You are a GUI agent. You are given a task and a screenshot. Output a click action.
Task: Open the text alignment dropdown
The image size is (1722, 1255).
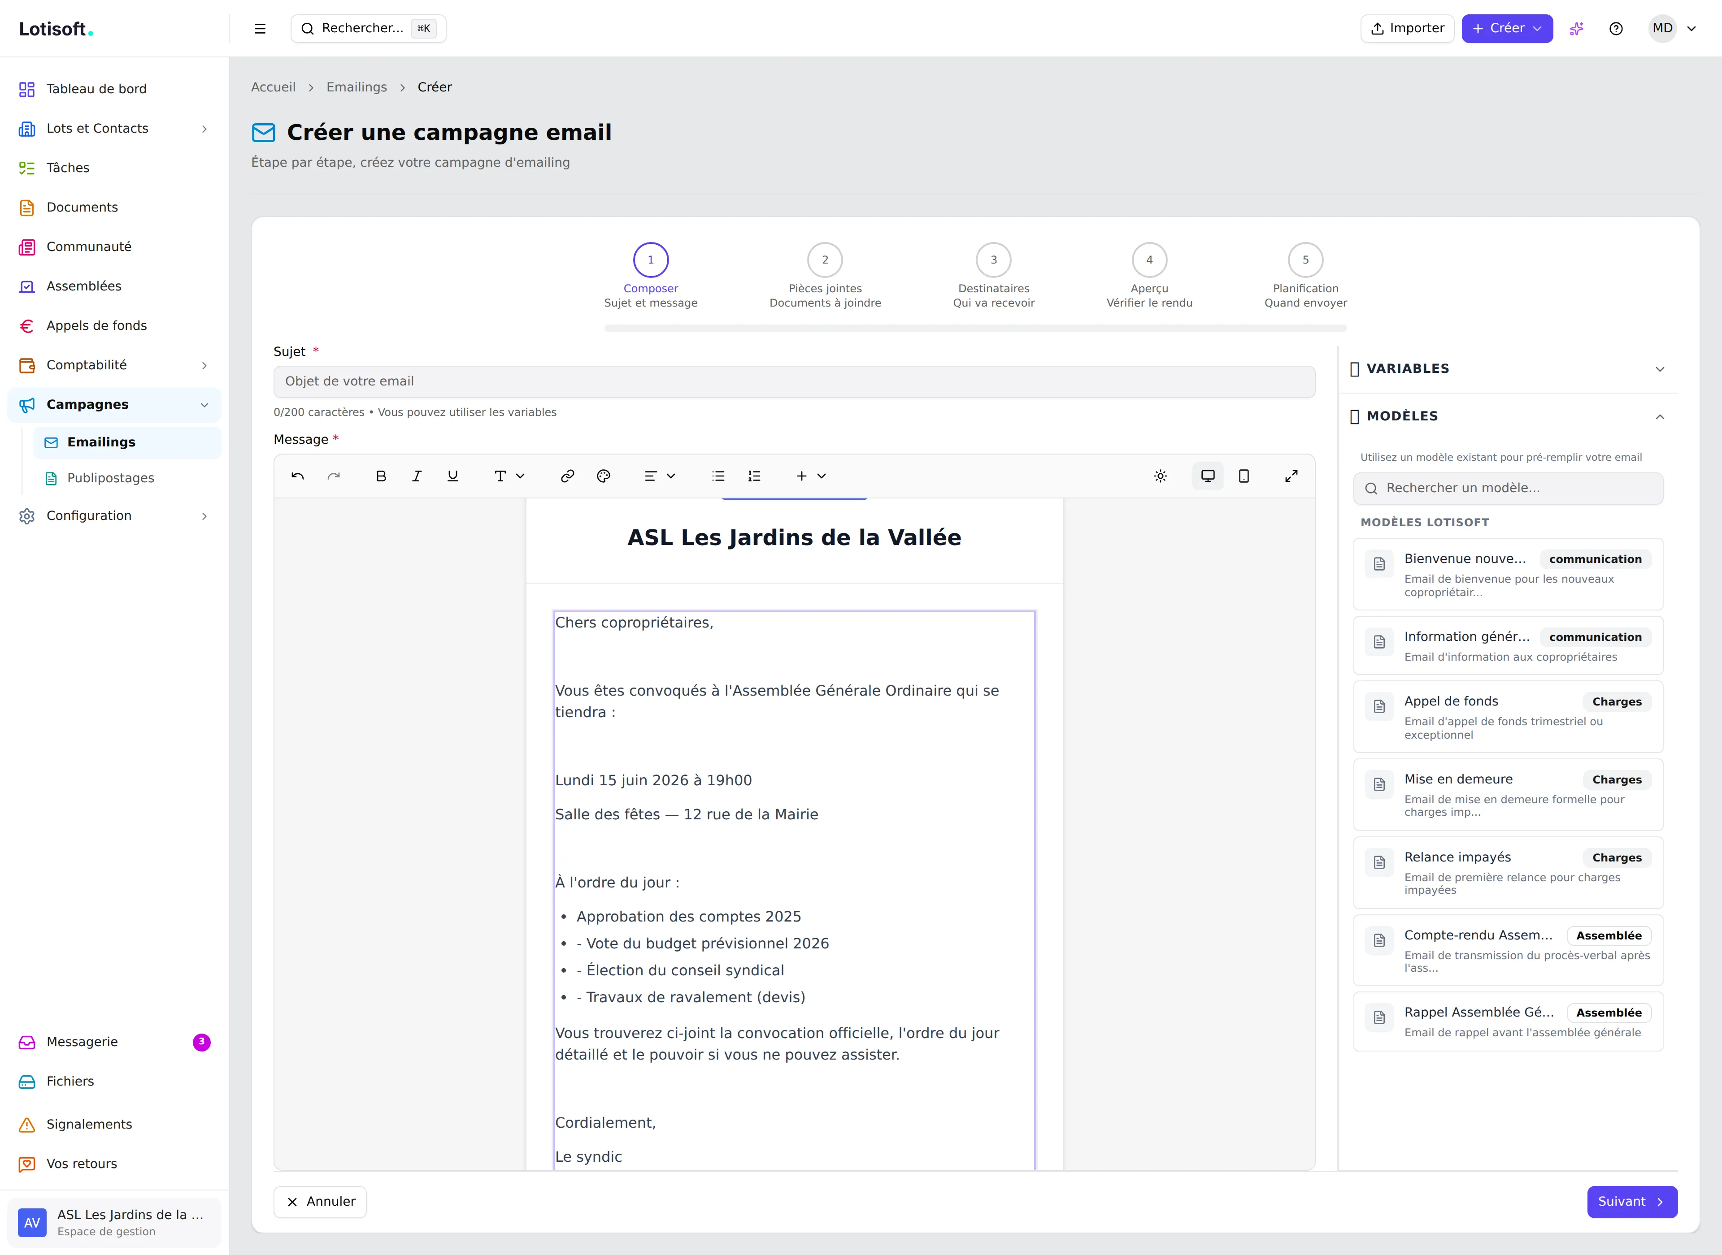click(660, 476)
